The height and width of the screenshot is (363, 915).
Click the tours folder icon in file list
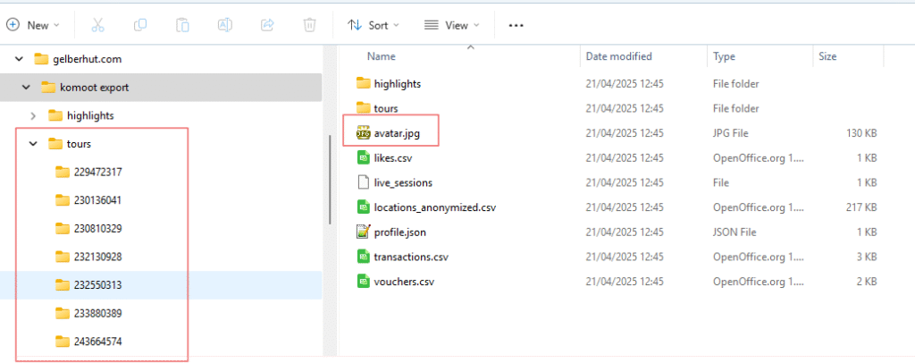click(x=364, y=108)
